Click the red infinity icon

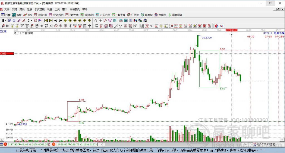point(221,26)
